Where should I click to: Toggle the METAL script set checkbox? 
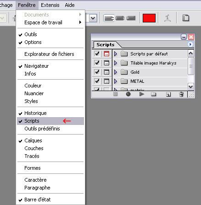97,81
